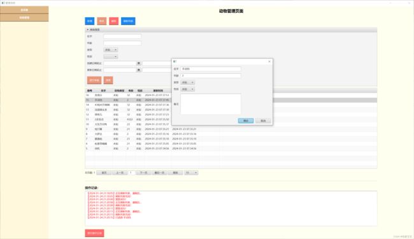Click the page number input in pagination
The width and height of the screenshot is (414, 239).
click(x=131, y=173)
